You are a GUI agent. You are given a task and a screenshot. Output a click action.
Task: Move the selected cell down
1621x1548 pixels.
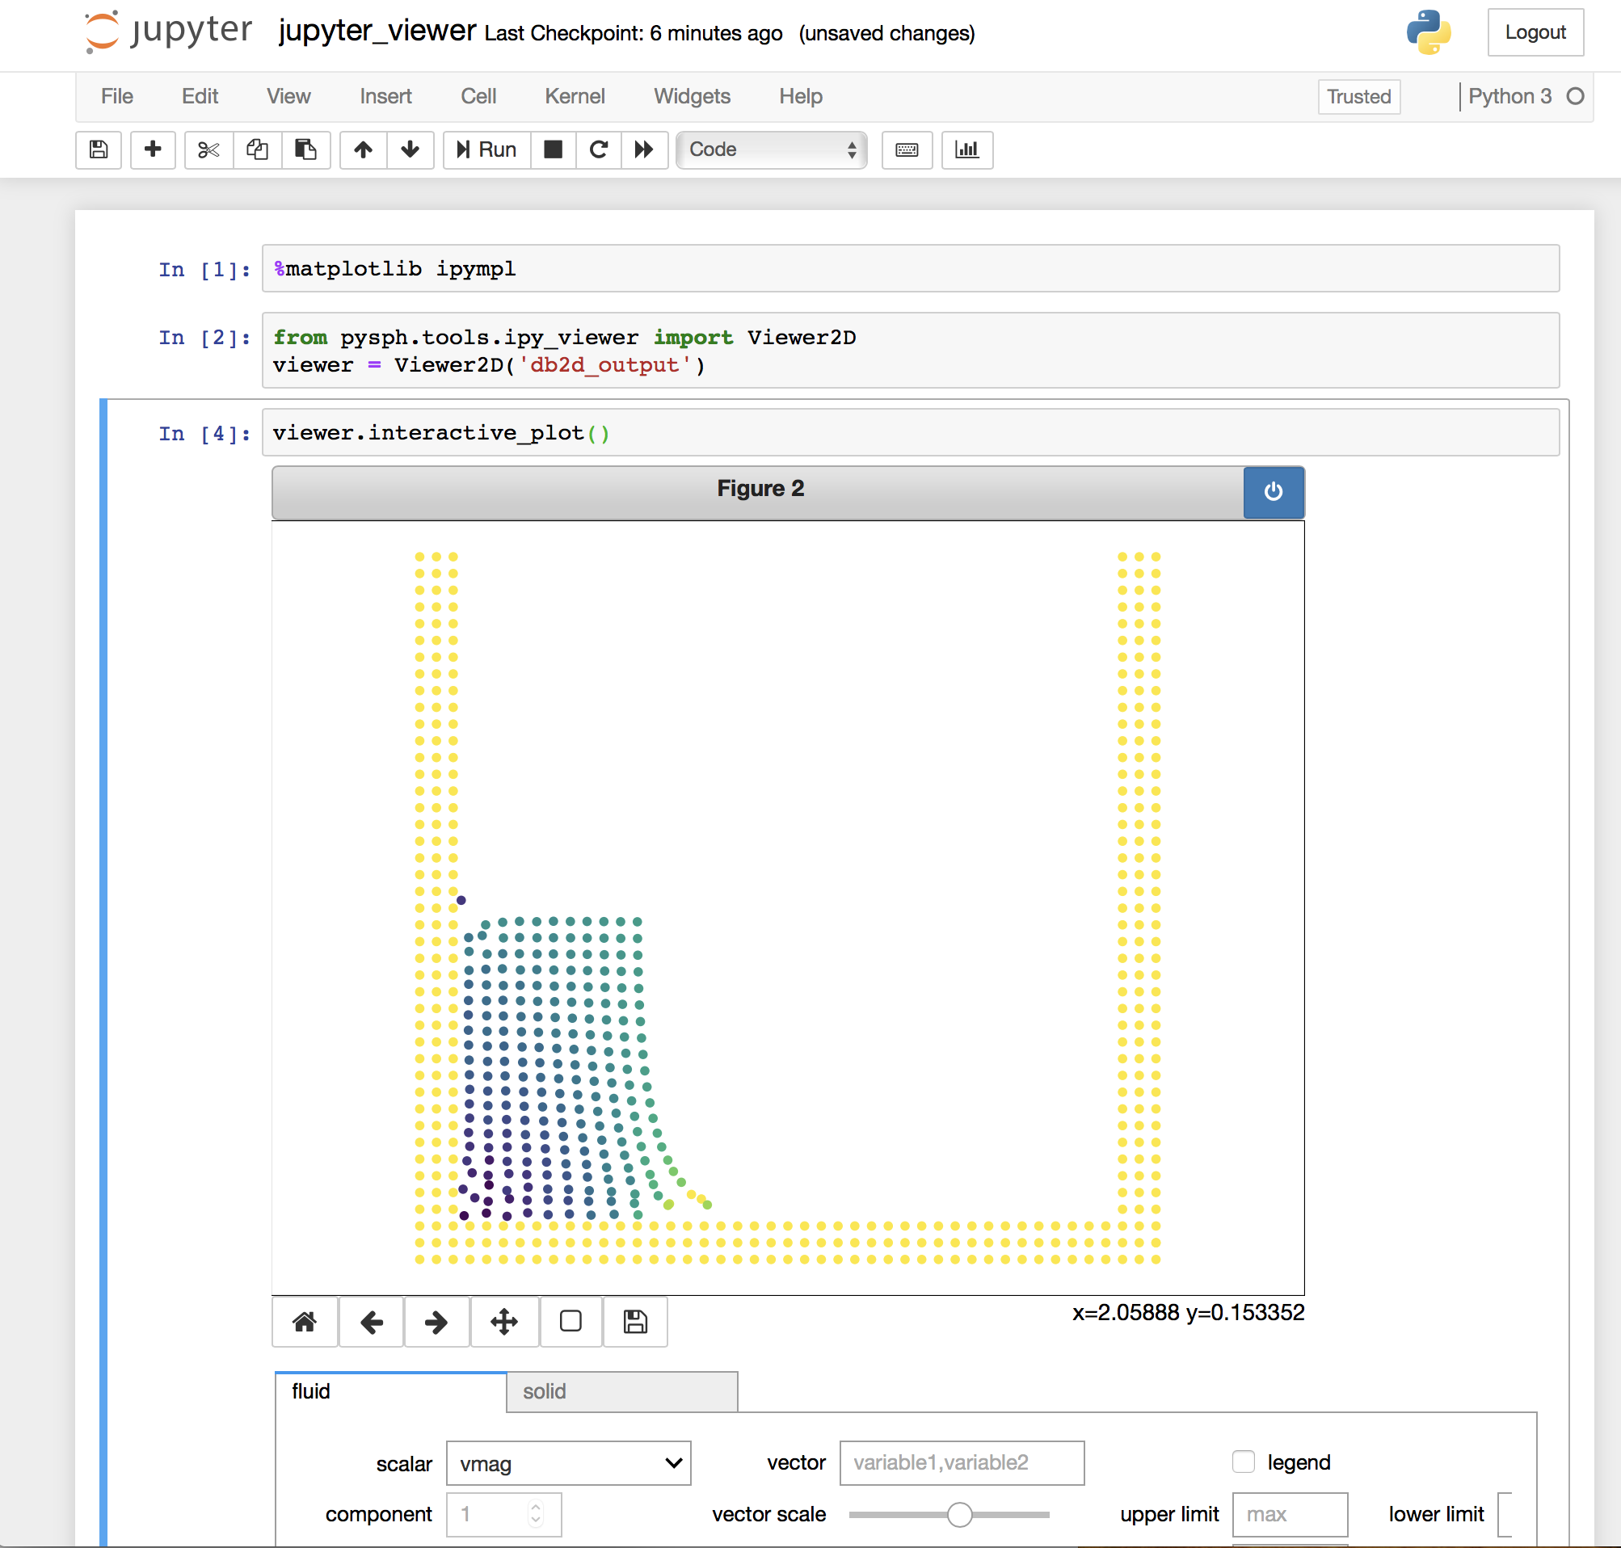point(411,149)
